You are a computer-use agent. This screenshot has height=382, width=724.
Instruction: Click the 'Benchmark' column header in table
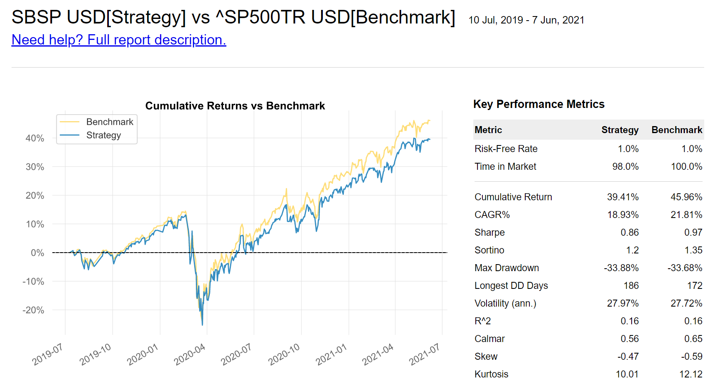(x=677, y=130)
